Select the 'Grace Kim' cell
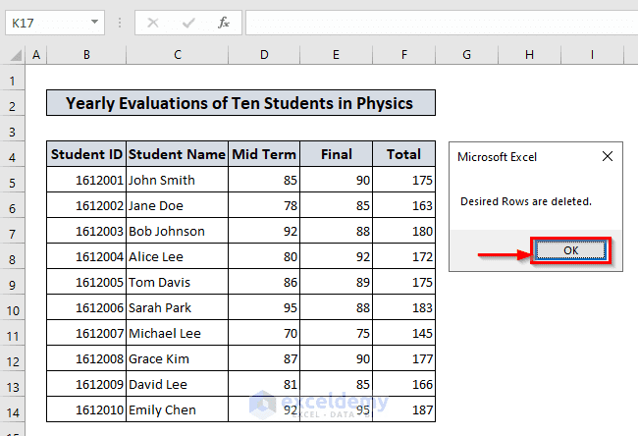The height and width of the screenshot is (436, 638). point(178,358)
